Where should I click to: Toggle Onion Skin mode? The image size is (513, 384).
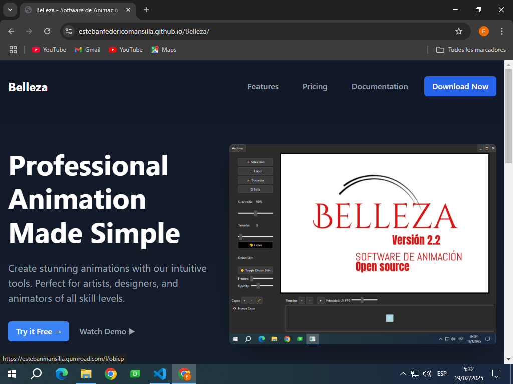coord(255,270)
